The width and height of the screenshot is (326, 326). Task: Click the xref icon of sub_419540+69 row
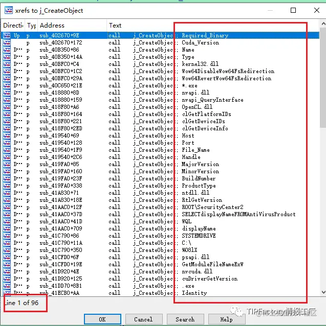click(x=7, y=135)
